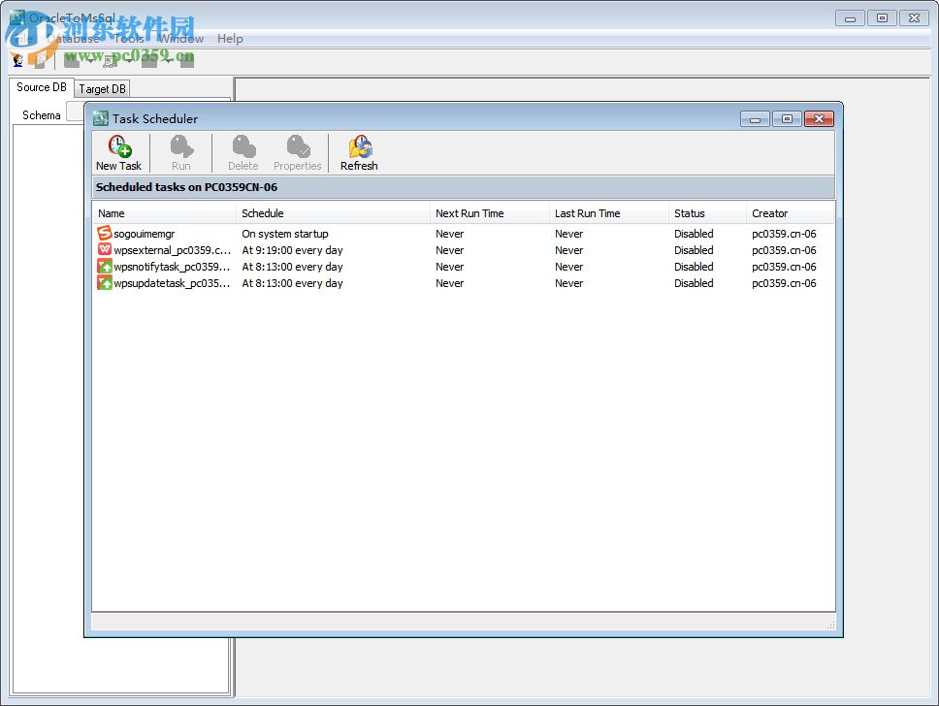
Task: Sort tasks by the Status column
Action: 693,212
